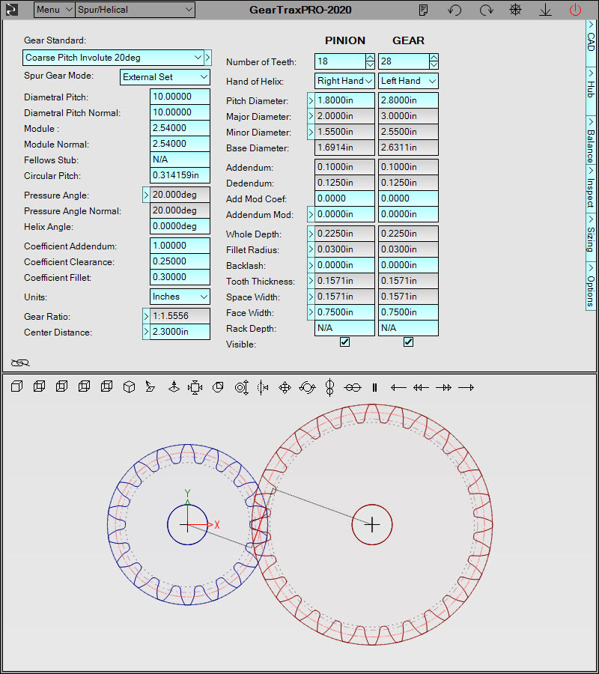The image size is (599, 674).
Task: Open the Sizing side tab
Action: pyautogui.click(x=591, y=235)
